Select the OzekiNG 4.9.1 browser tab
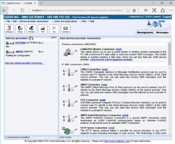The height and width of the screenshot is (144, 175). pos(19,3)
